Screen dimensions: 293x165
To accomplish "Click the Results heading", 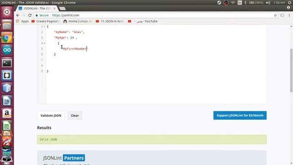I will pyautogui.click(x=44, y=128).
